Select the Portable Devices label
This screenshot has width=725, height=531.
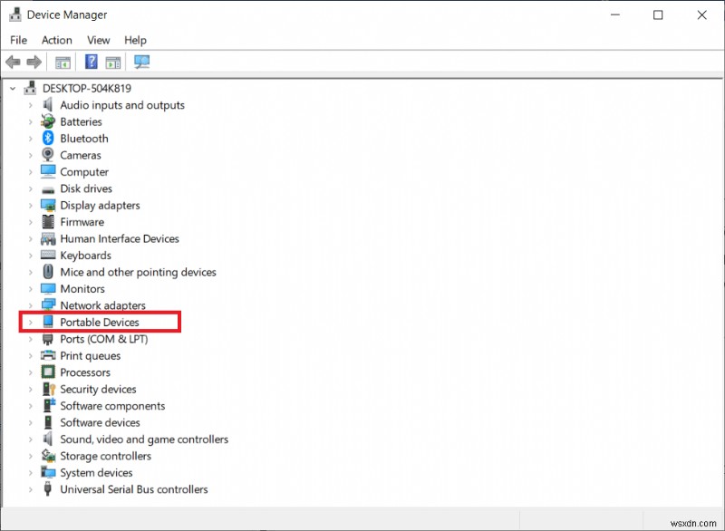coord(100,322)
